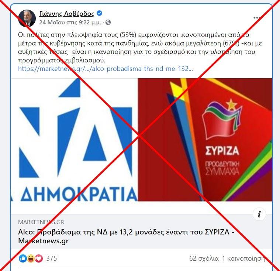Viewport: 280px width, 271px height.
Task: Click the ΣΥΡΙΖΑ flag emblem in image
Action: [x=222, y=119]
